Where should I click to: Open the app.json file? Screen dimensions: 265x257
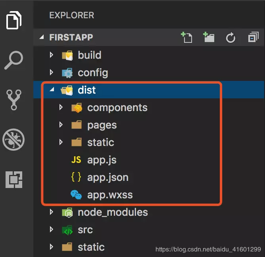click(108, 178)
